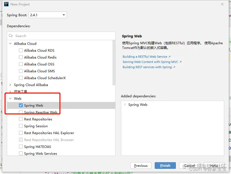Screen dimensions: 231x174
Task: Click the Finish button
Action: tap(165, 165)
